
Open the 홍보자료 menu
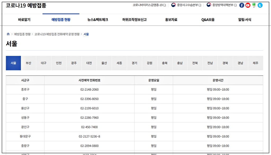click(x=171, y=20)
